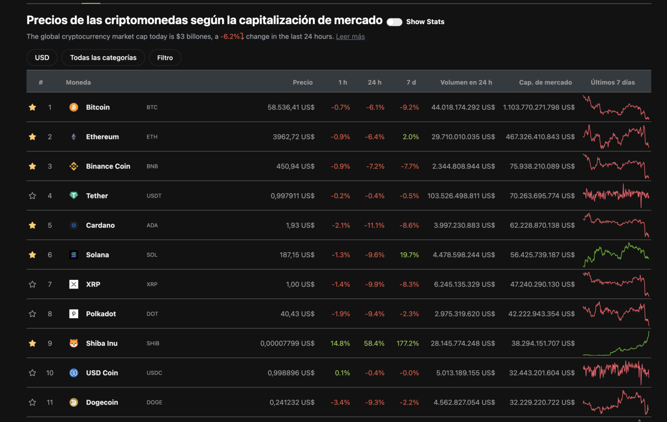Open the Filtro options
667x422 pixels.
click(165, 58)
